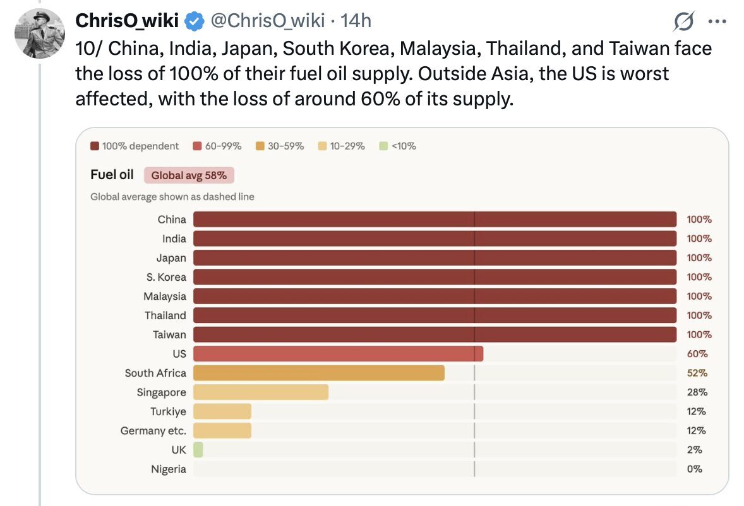Click the blue verified badge
Screen dimensions: 744x506
pos(194,21)
